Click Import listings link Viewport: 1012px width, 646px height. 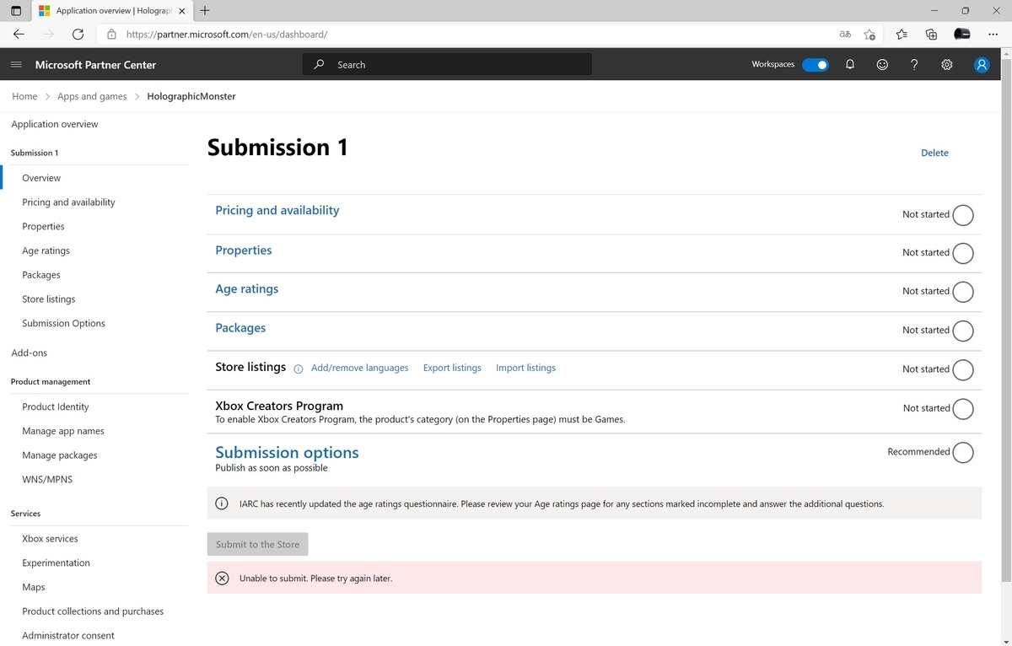525,368
